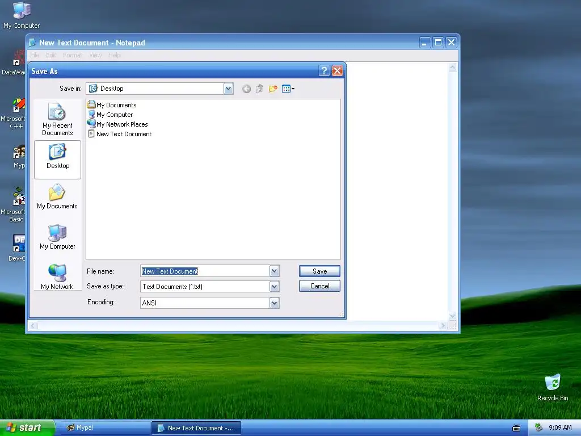
Task: Maximize the Notepad window
Action: click(439, 43)
